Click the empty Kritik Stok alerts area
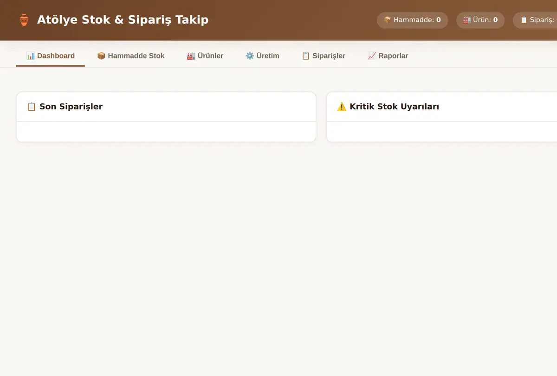The image size is (557, 376). tap(442, 132)
